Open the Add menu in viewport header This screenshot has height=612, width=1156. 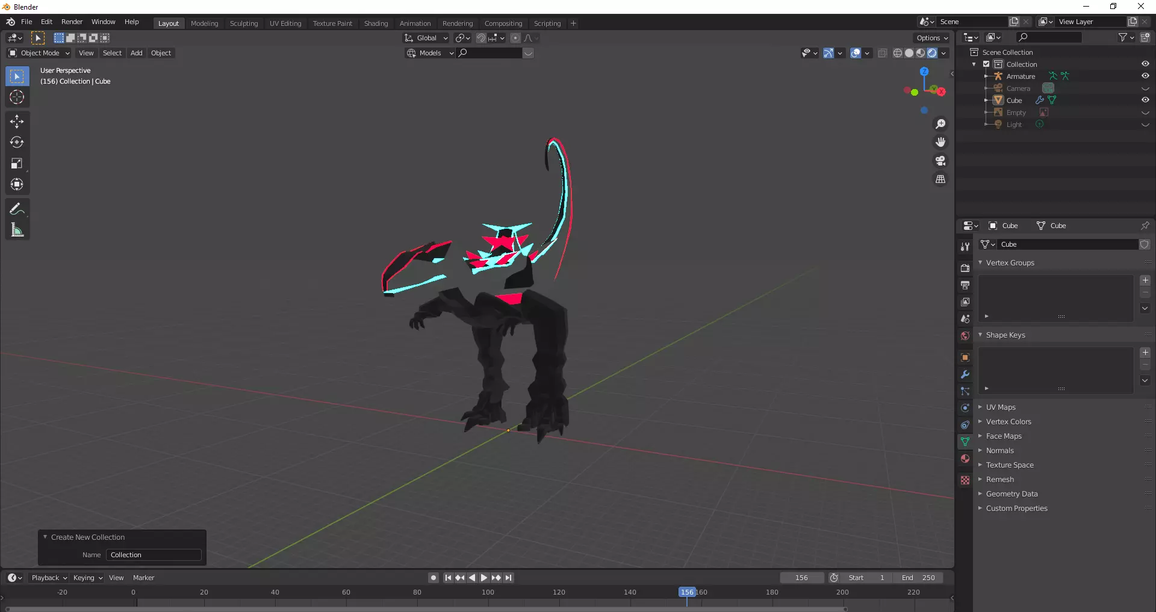coord(137,53)
